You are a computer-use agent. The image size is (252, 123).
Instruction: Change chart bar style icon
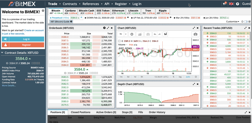click(165, 34)
